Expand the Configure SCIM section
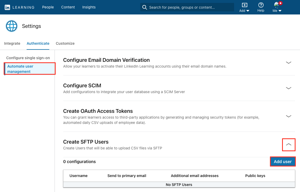This screenshot has width=300, height=192. tap(288, 88)
